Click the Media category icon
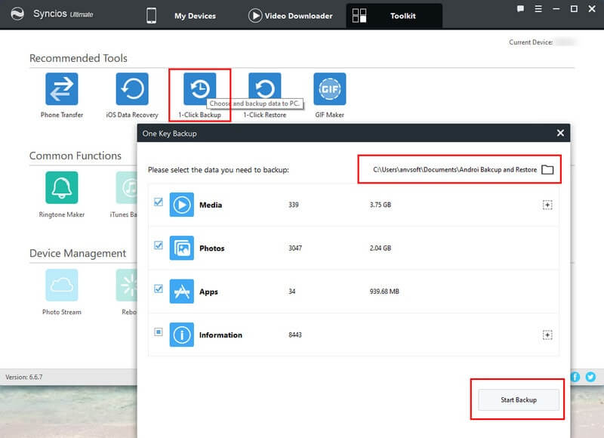Viewport: 604px width, 438px height. pyautogui.click(x=182, y=205)
